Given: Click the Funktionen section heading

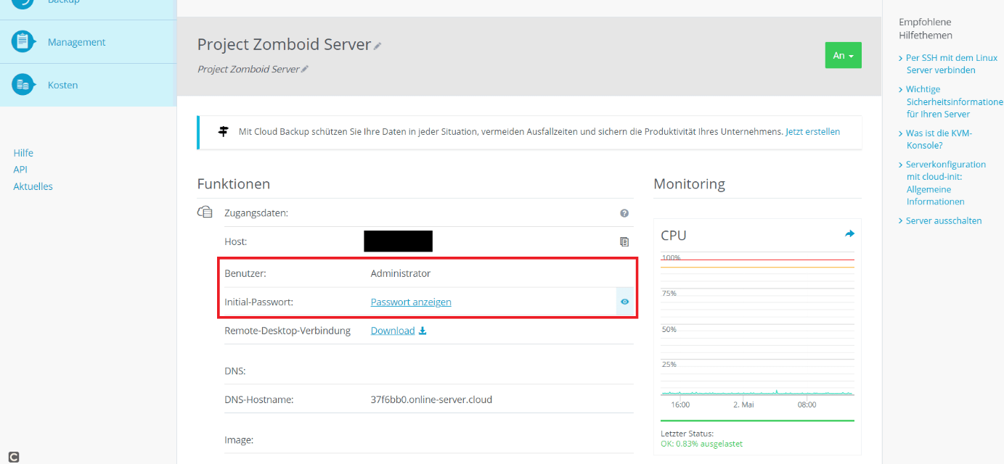Looking at the screenshot, I should point(233,184).
